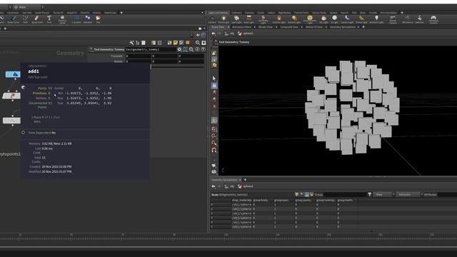
Task: Open the network editor wrench tools
Action: (131, 43)
